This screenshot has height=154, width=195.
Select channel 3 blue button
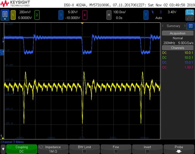pos(61,15)
